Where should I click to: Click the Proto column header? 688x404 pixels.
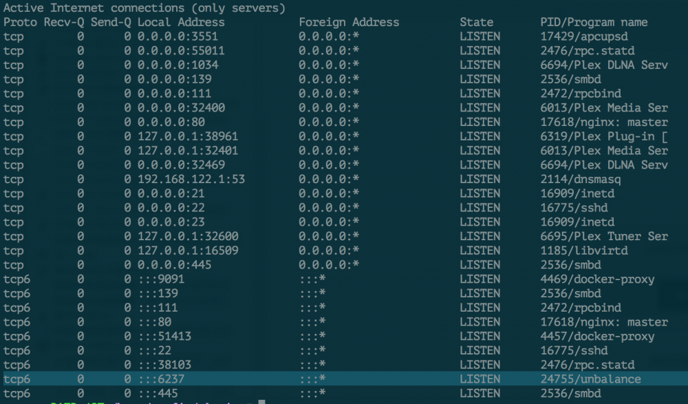(20, 23)
